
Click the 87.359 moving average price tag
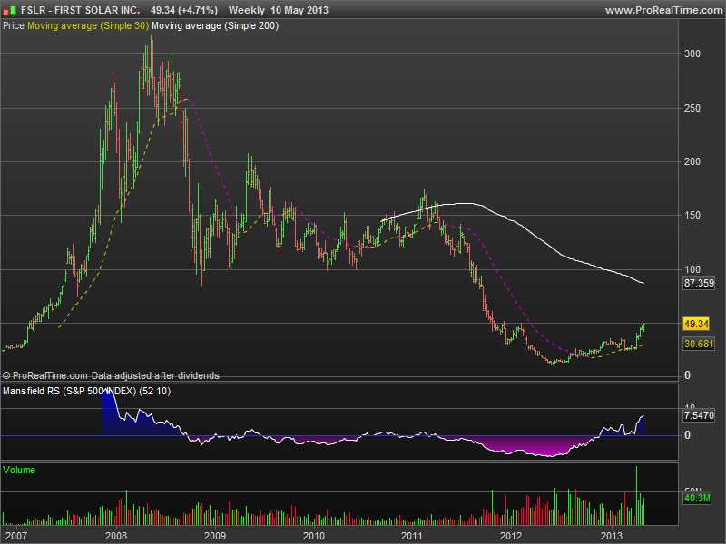coord(699,283)
